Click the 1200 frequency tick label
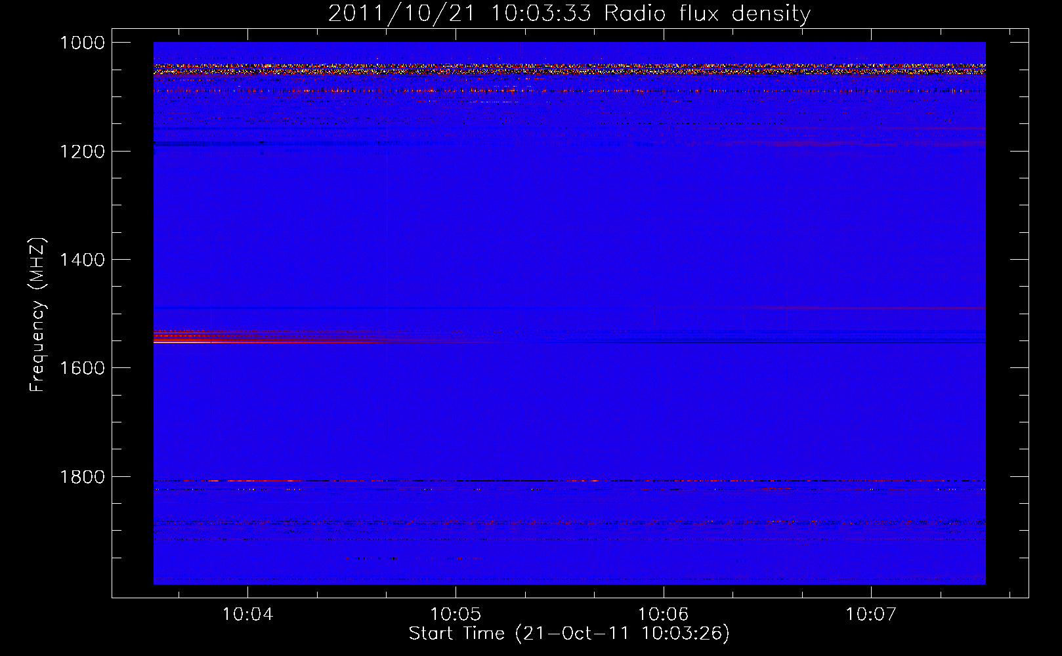 (82, 152)
